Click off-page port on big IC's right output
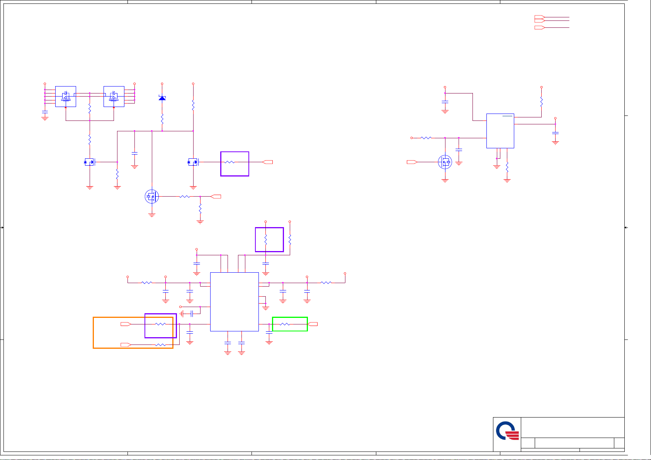Viewport: 651px width, 460px height. (313, 324)
